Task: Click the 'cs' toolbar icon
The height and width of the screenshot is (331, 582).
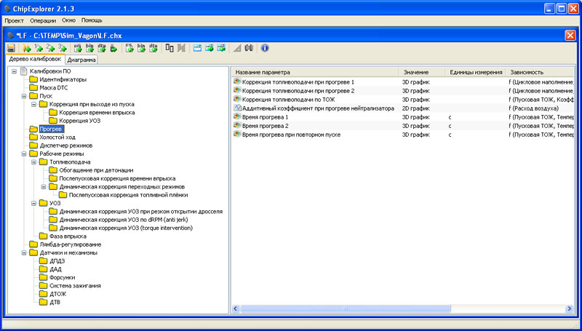Action: tap(129, 48)
